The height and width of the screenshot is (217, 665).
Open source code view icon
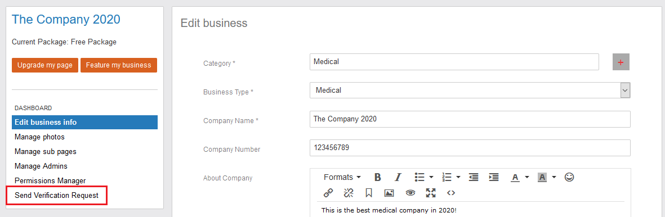(451, 193)
